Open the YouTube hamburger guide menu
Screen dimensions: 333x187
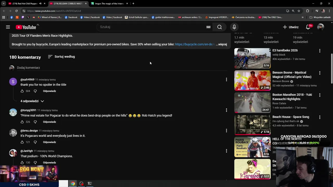(8, 27)
